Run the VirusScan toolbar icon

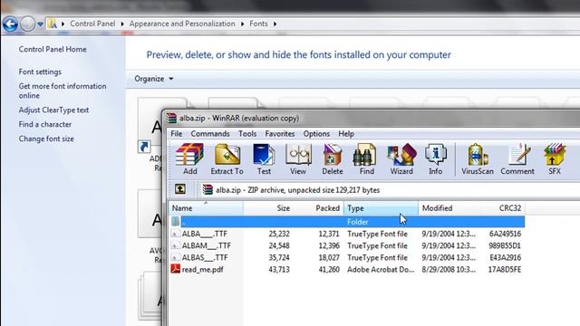pos(478,159)
